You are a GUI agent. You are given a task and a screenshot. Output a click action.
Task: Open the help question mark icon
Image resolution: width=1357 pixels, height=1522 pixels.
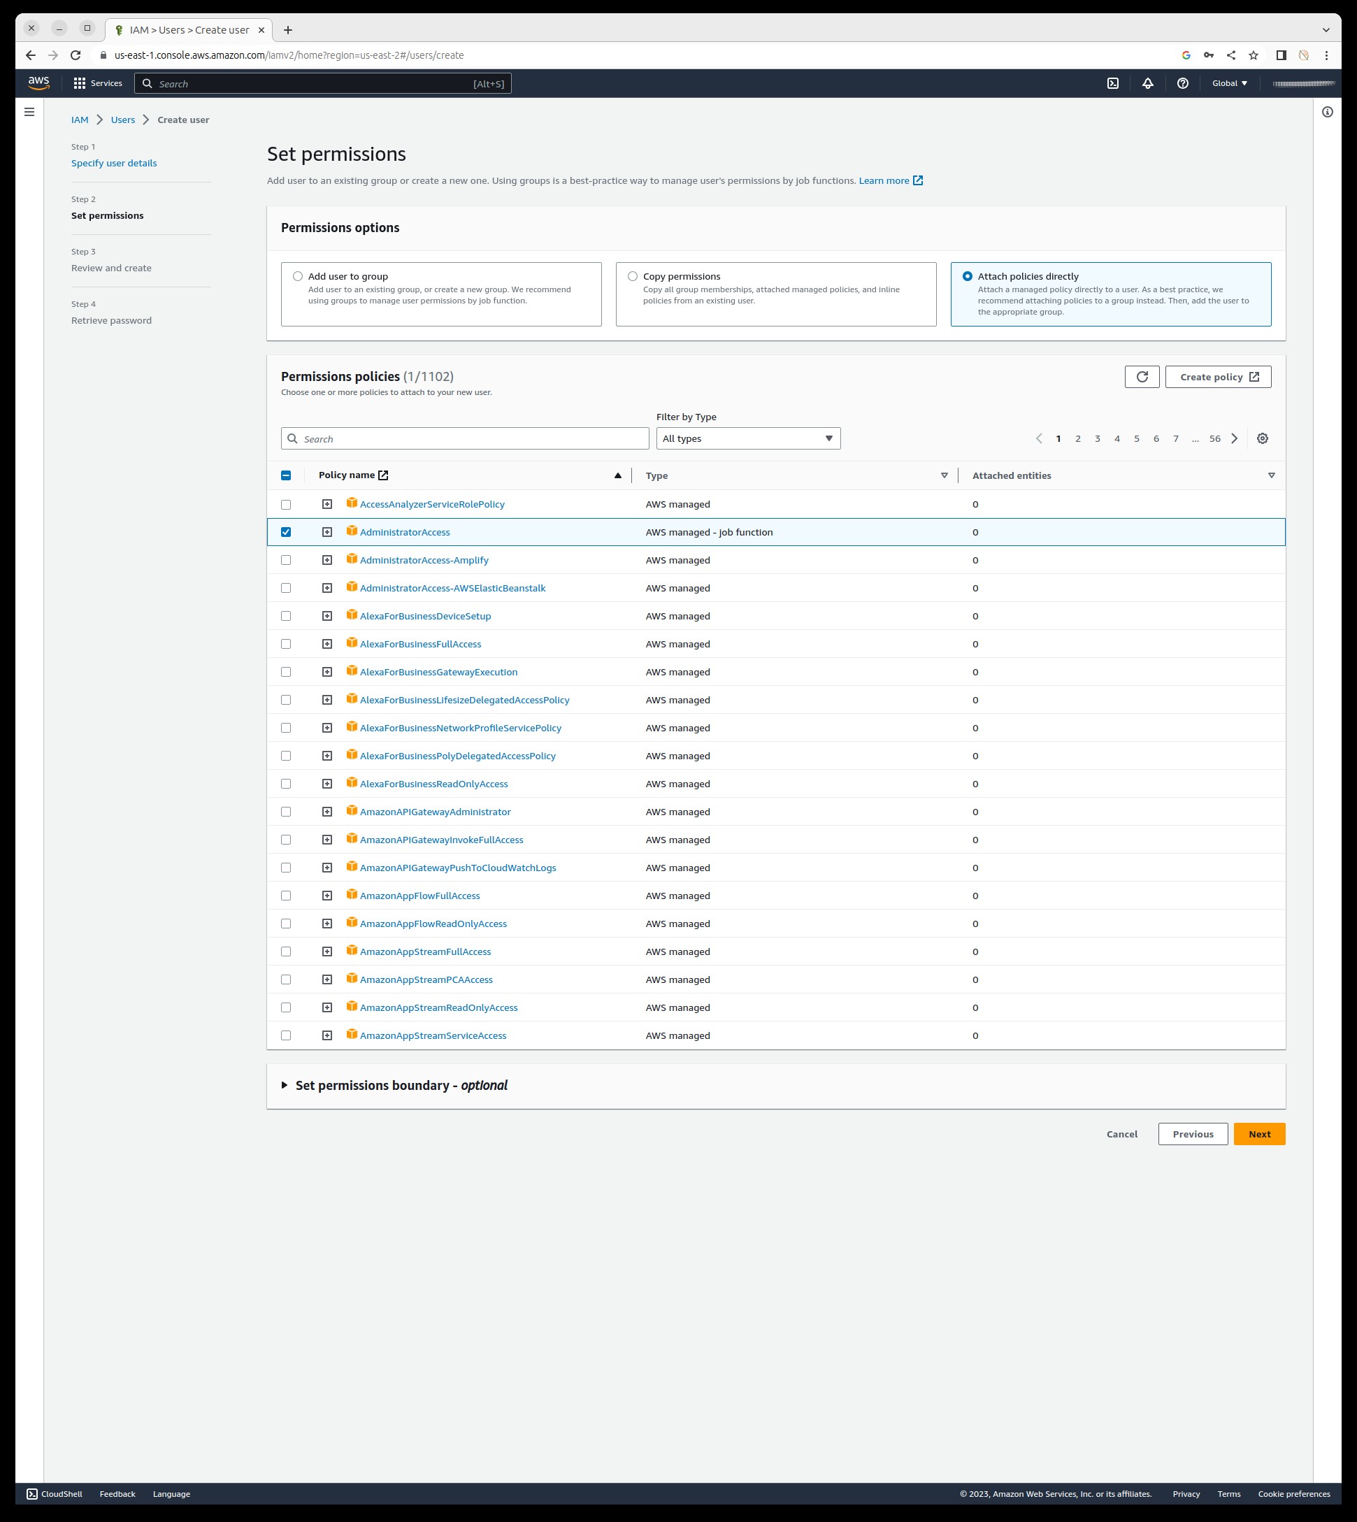point(1182,83)
